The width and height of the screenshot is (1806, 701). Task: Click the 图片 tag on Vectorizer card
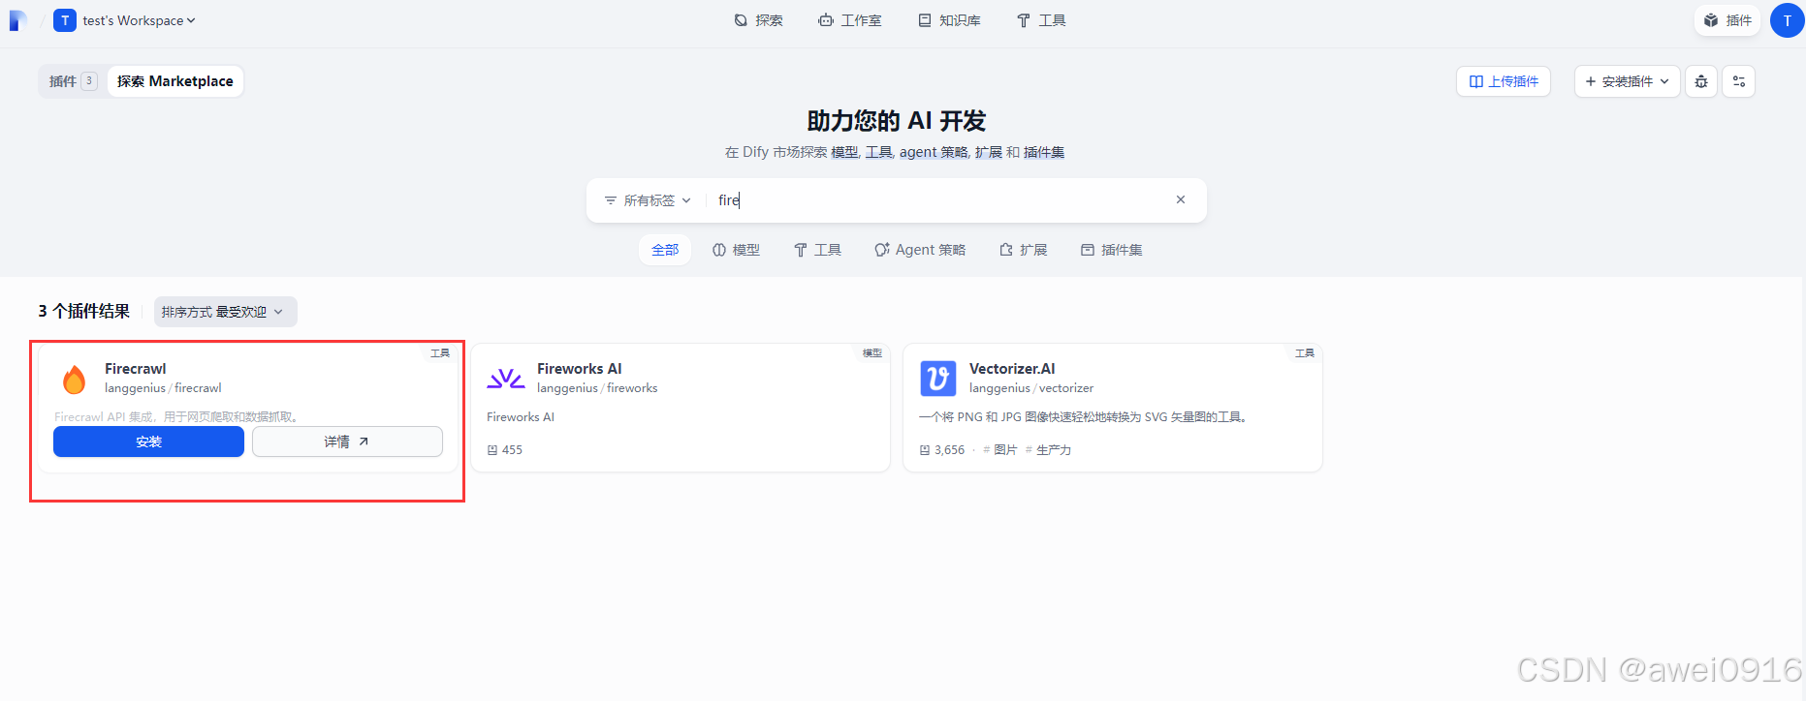point(1000,450)
